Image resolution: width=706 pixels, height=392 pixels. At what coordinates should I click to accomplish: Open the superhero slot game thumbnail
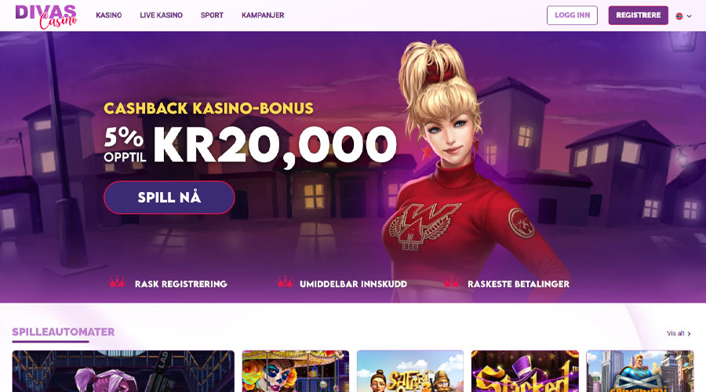point(640,372)
